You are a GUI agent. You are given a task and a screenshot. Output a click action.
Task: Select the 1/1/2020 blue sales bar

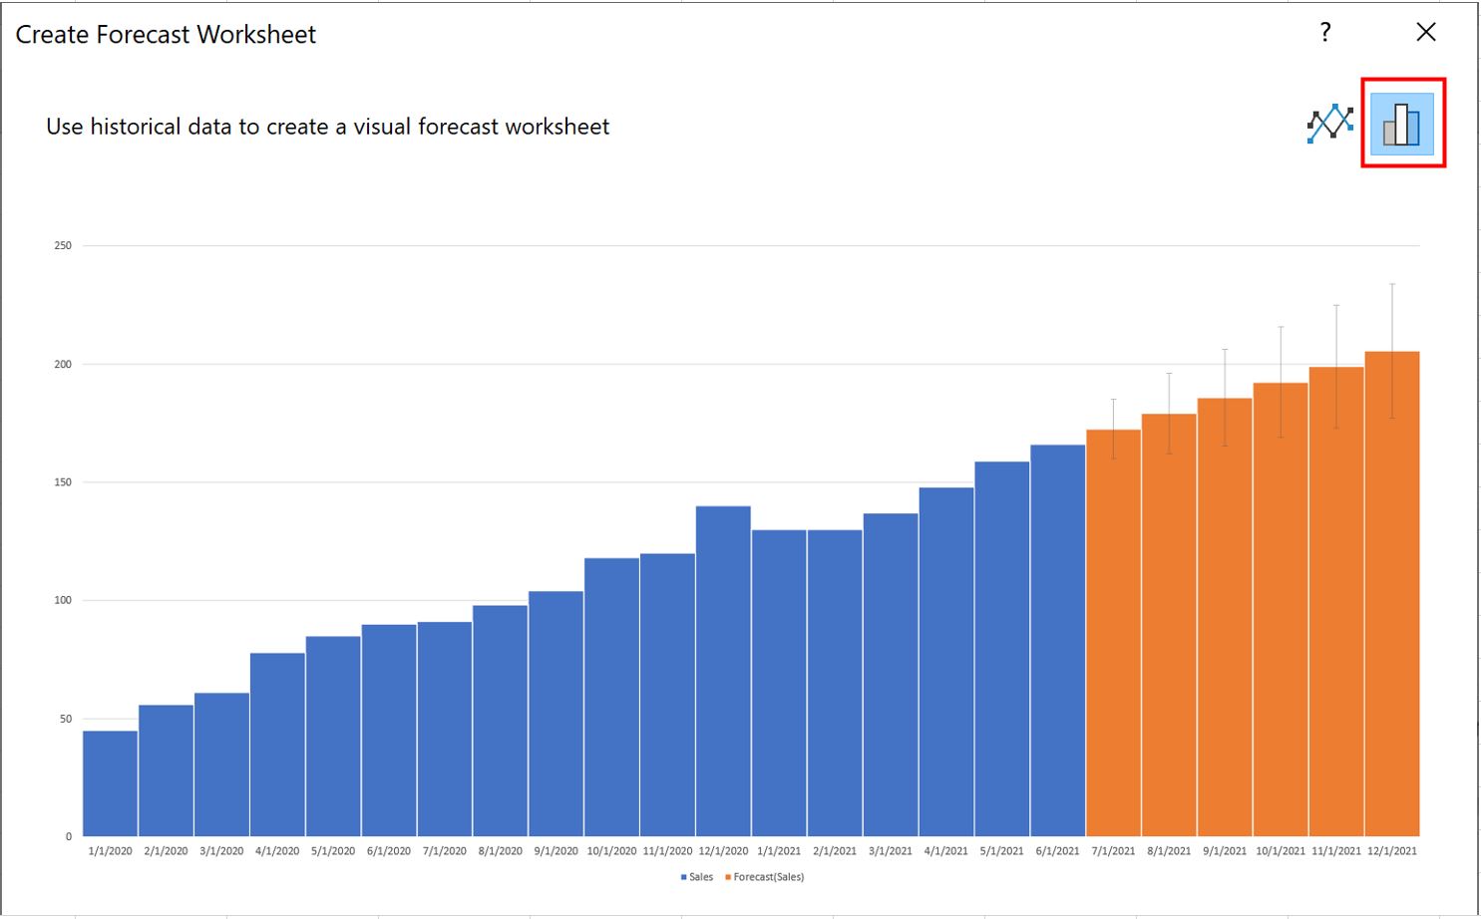110,783
